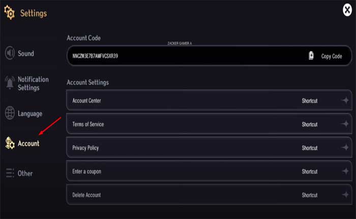The width and height of the screenshot is (356, 219).
Task: Click the Terms of Service shortcut arrow icon
Action: click(x=345, y=124)
